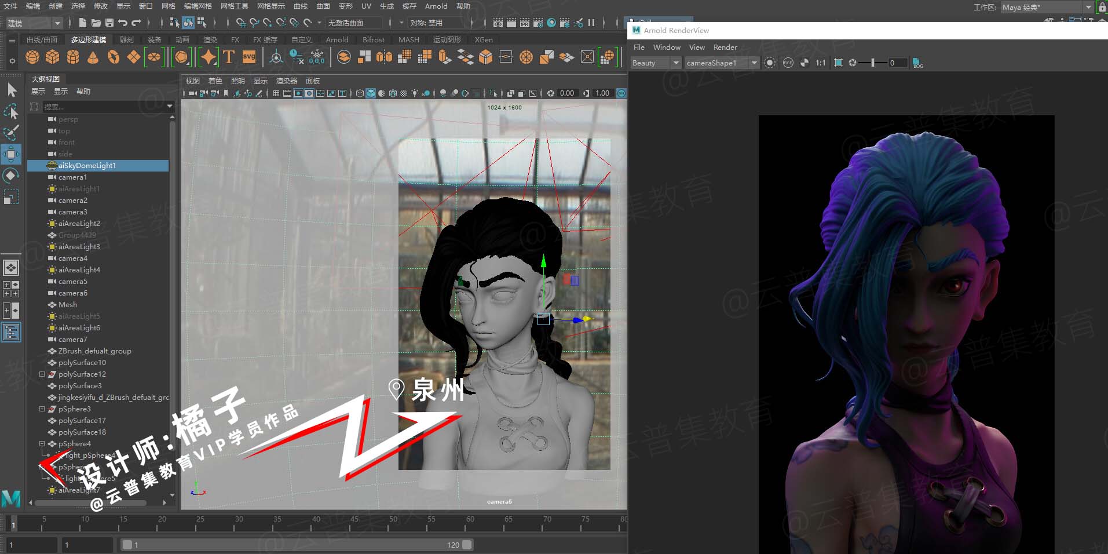The height and width of the screenshot is (554, 1108).
Task: Click the polygon Type text tool icon
Action: [229, 57]
